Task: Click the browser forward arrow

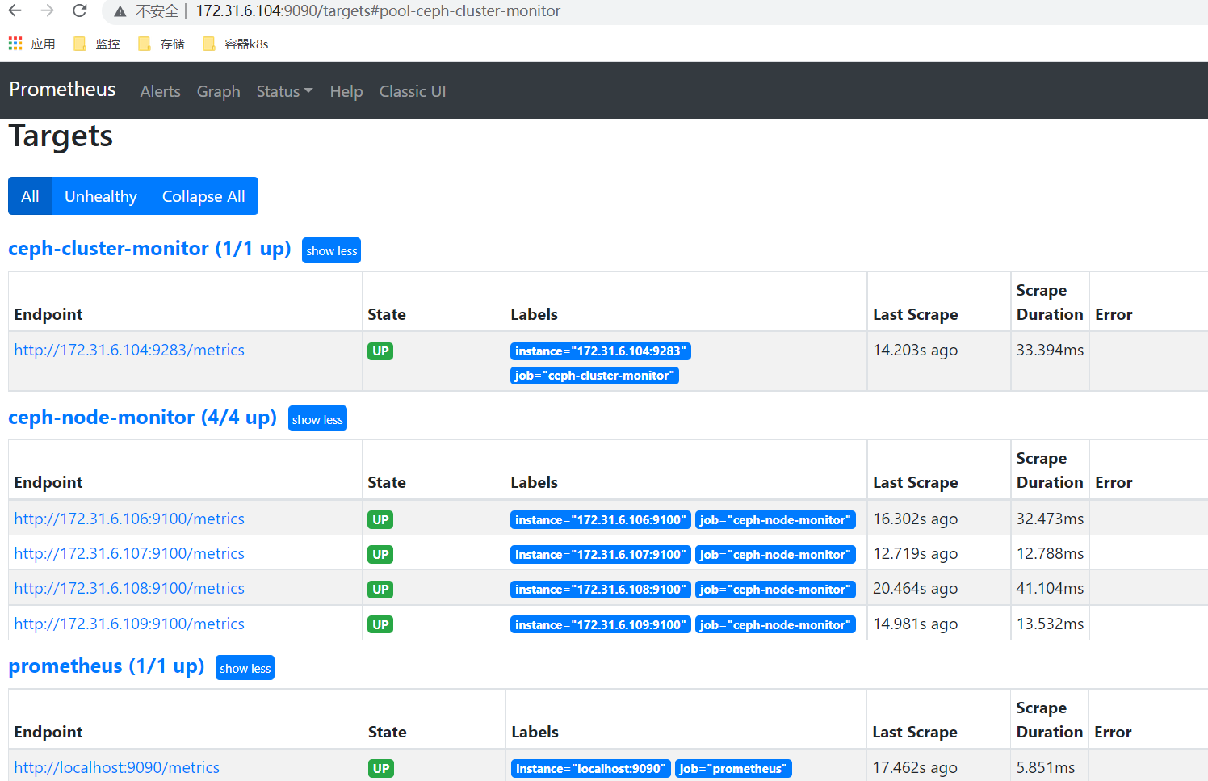Action: pyautogui.click(x=47, y=11)
